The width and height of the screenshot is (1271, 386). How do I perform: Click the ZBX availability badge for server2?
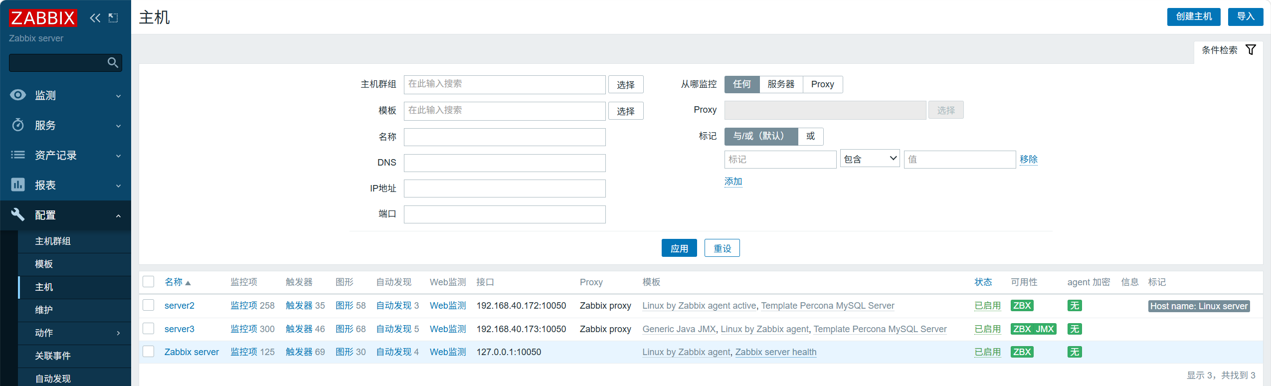[x=1022, y=306]
